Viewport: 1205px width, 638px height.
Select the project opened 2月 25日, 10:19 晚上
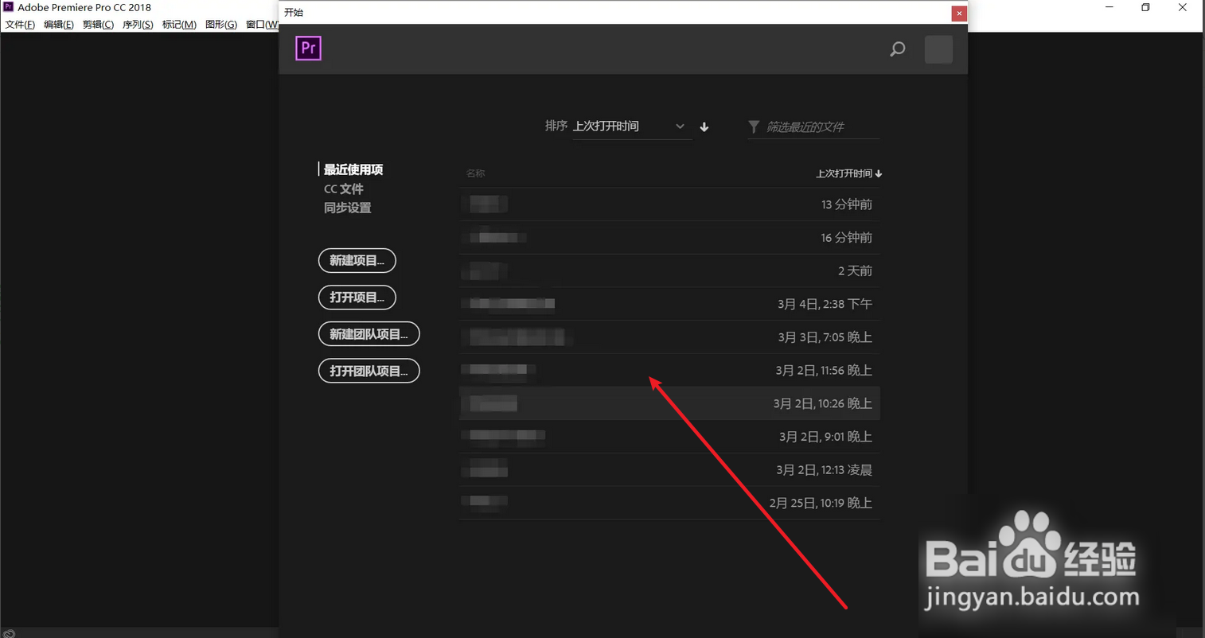(x=669, y=503)
